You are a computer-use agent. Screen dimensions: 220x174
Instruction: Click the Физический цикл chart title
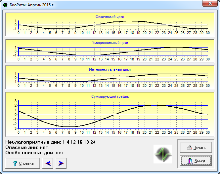[x=110, y=17]
